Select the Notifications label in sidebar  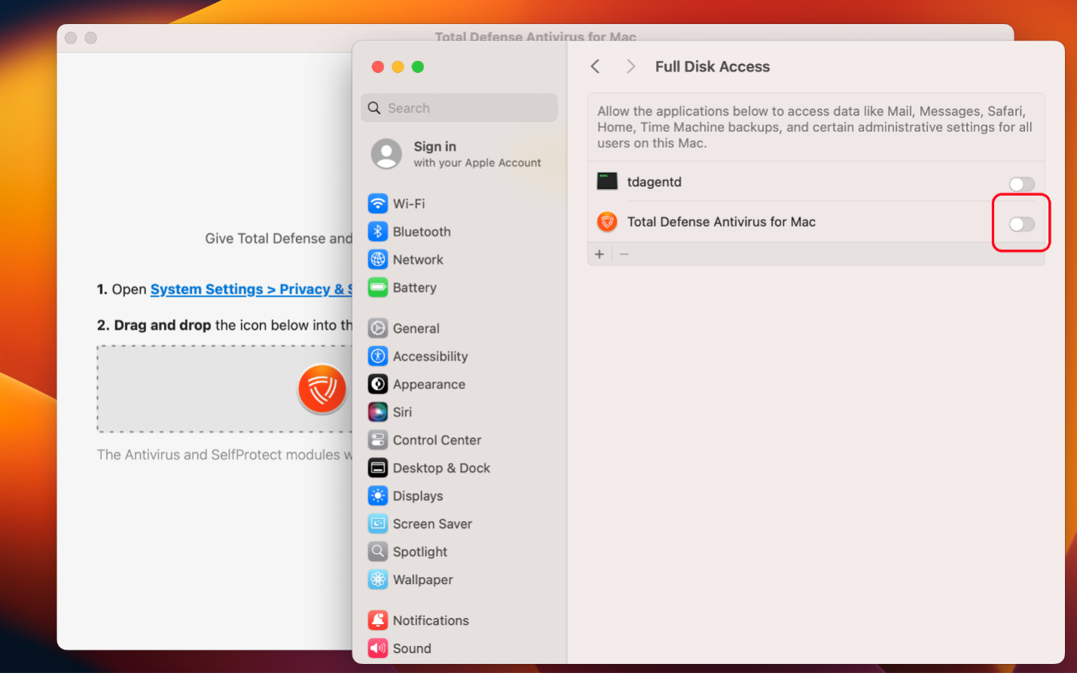pos(431,620)
